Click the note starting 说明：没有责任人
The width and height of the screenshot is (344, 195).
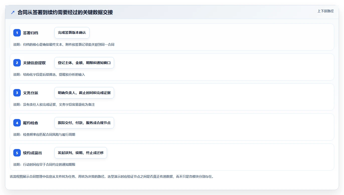click(x=54, y=104)
